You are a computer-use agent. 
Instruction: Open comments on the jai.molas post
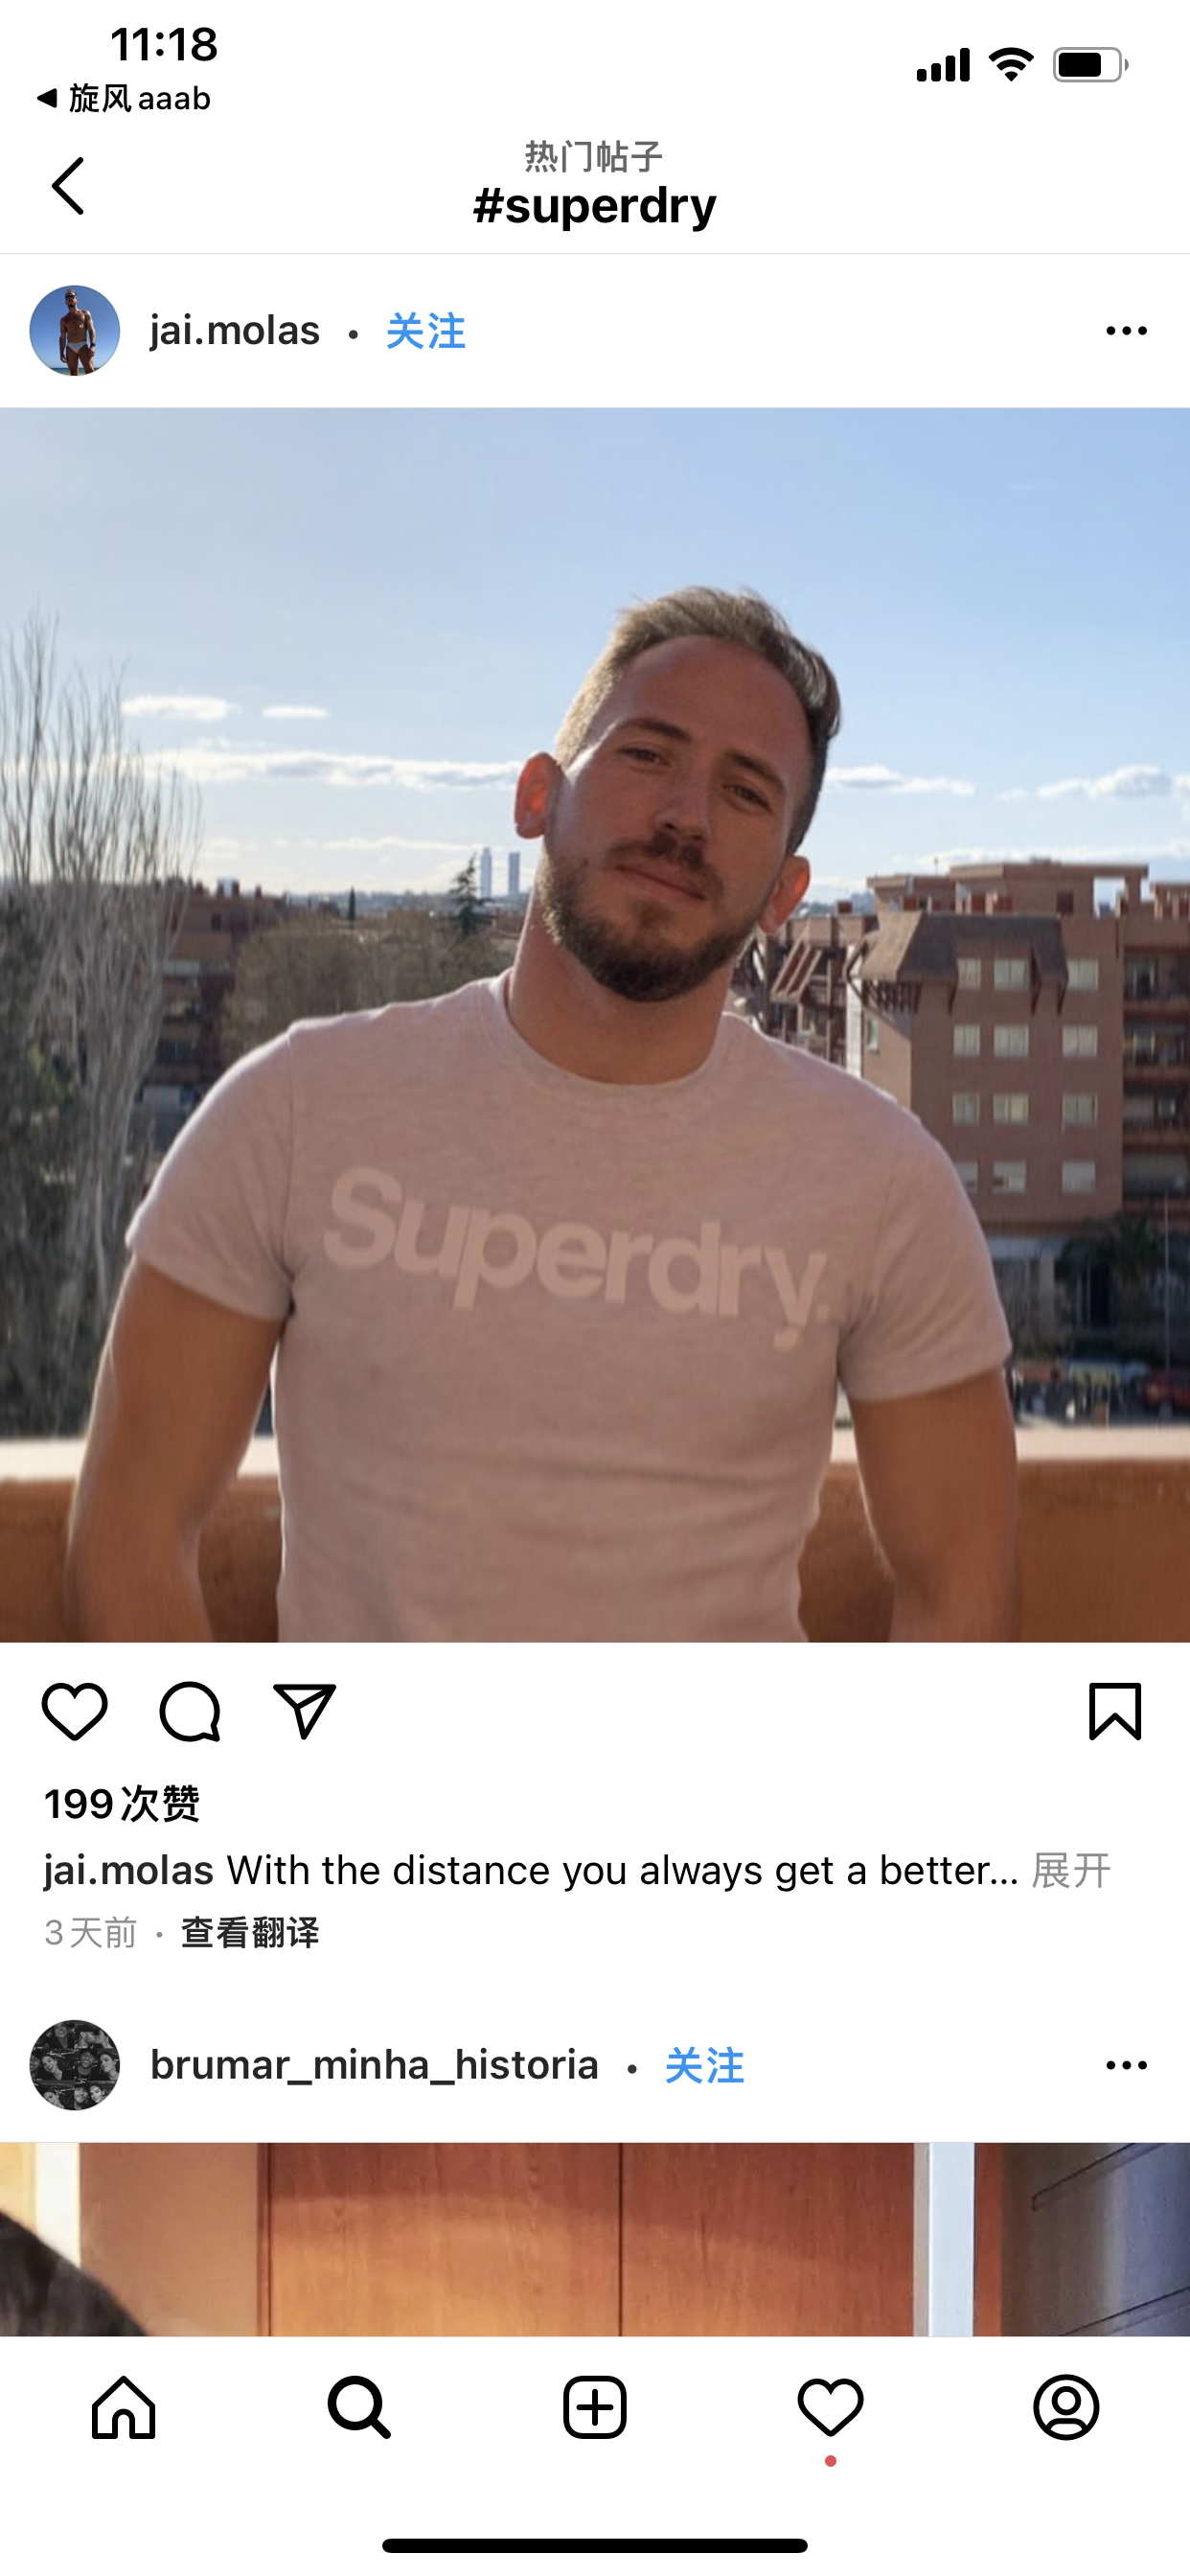pyautogui.click(x=190, y=1711)
